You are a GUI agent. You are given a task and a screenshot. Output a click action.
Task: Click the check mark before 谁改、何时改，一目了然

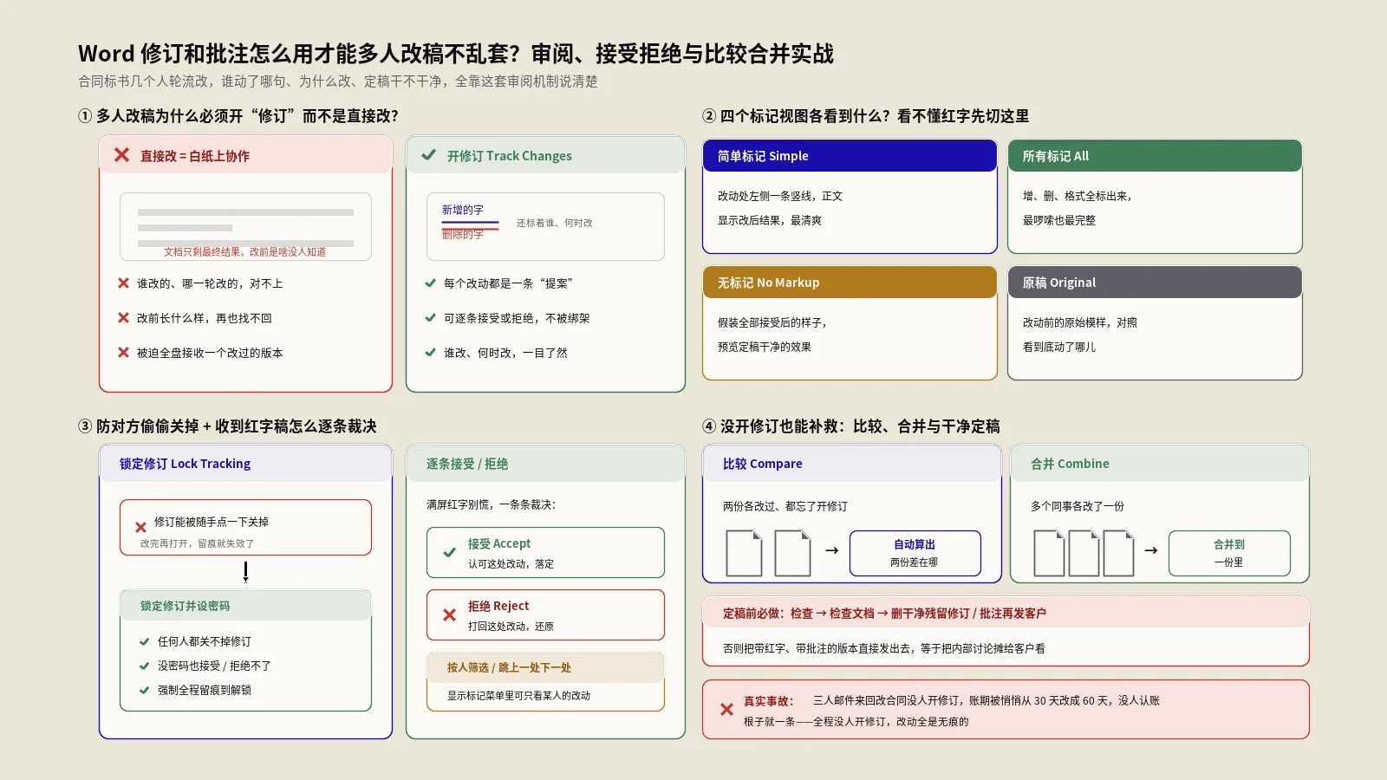[430, 353]
